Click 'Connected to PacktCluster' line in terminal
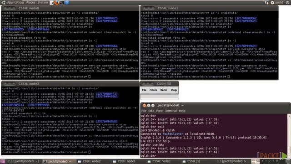The width and height of the screenshot is (291, 164). point(178,134)
